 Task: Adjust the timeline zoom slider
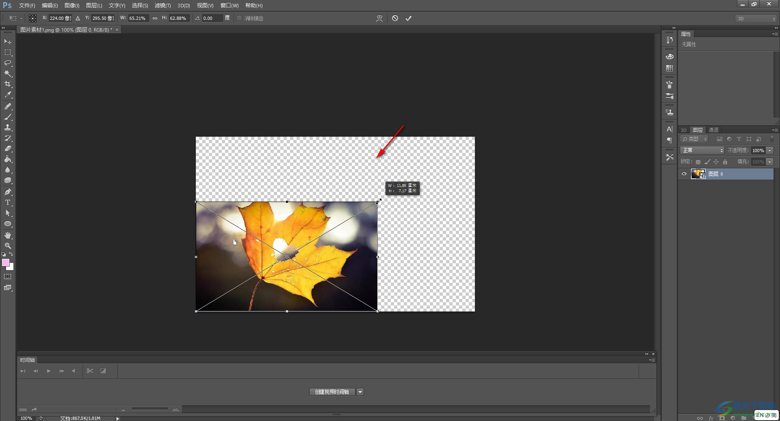pos(150,409)
